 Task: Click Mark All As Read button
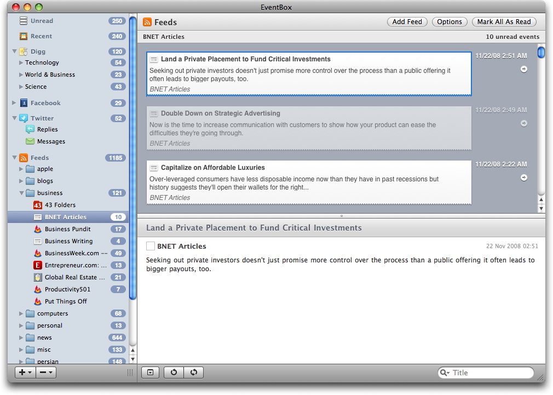504,22
